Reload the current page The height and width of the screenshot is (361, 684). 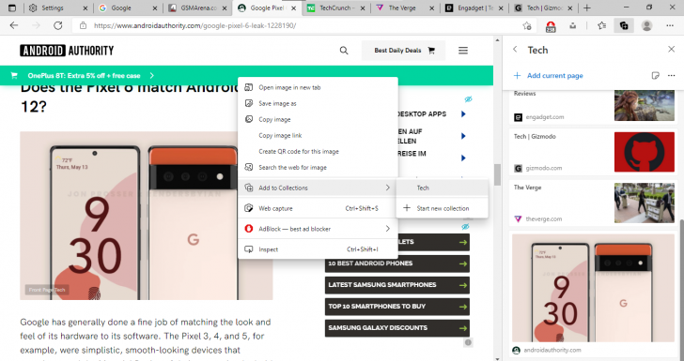point(57,25)
